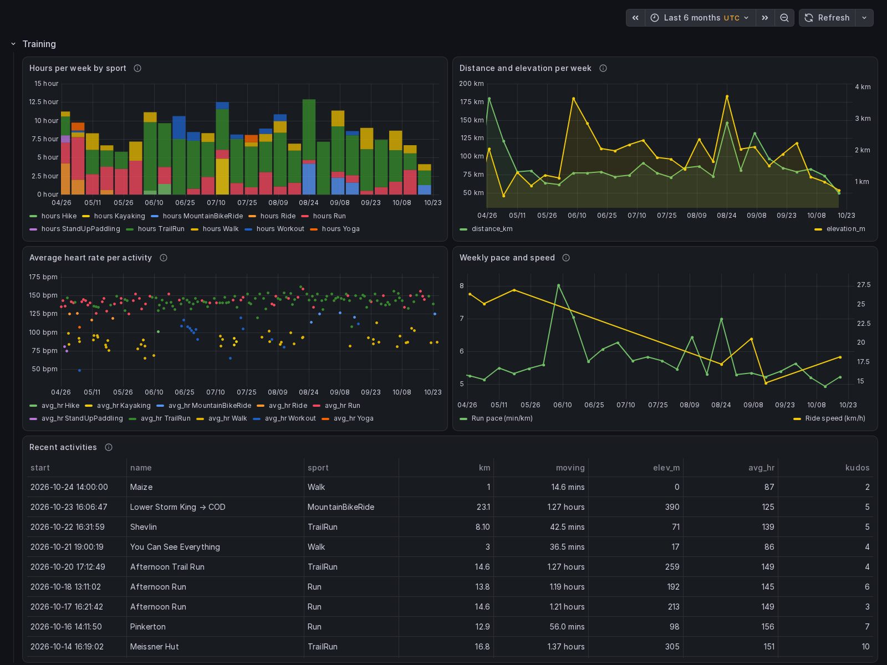
Task: Collapse the Training row
Action: (x=13, y=44)
